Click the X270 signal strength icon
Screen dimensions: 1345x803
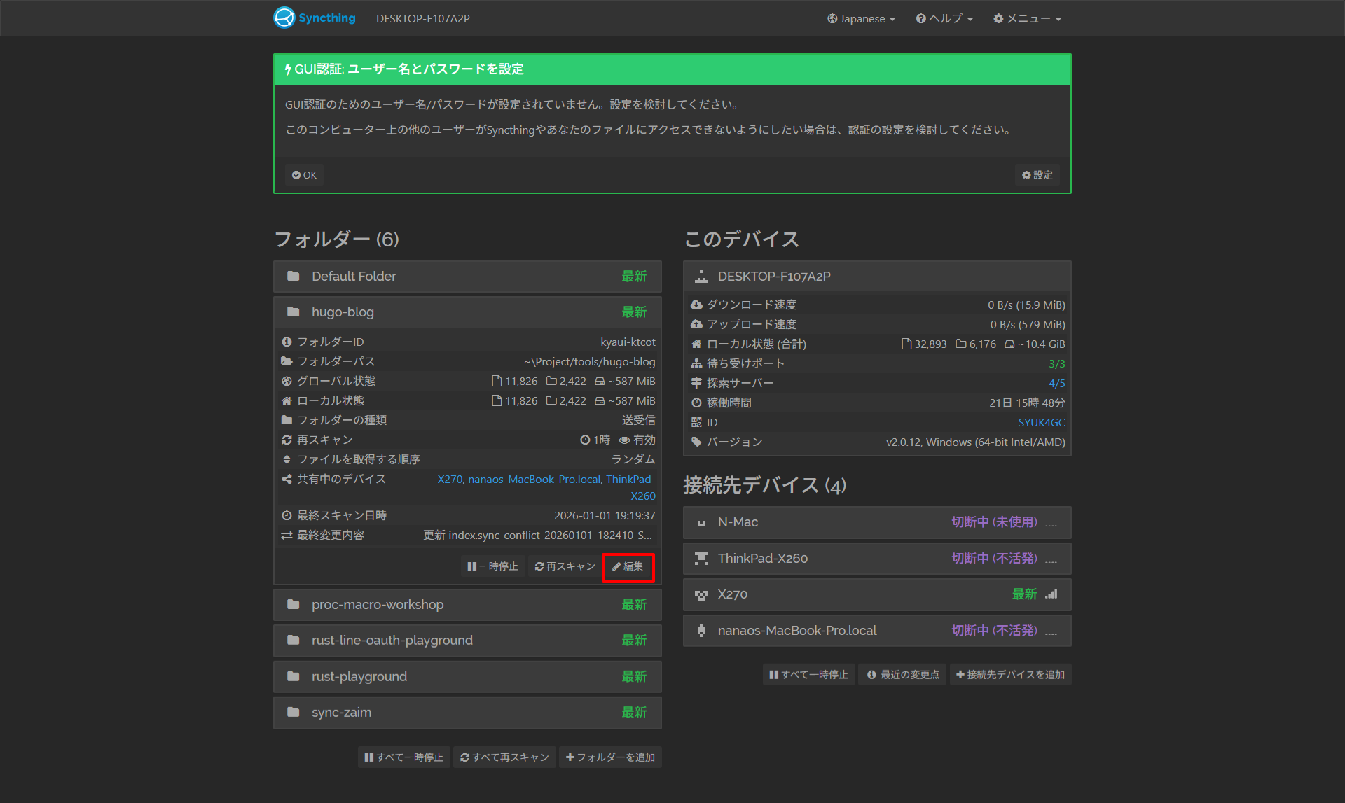[x=1051, y=594]
